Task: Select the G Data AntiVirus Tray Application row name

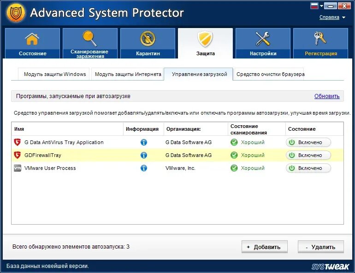Action: pyautogui.click(x=64, y=142)
